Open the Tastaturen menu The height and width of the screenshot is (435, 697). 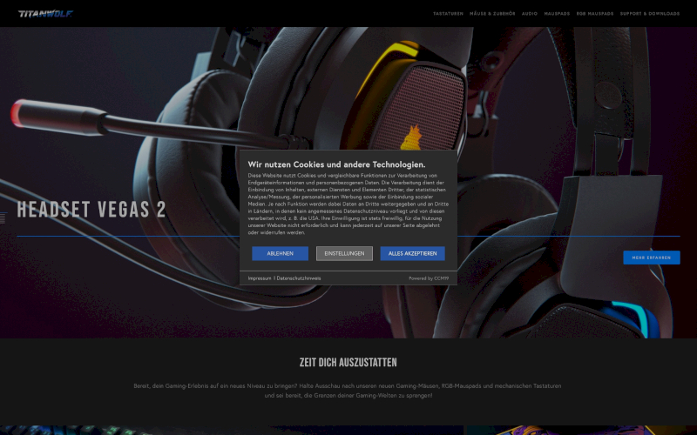pos(448,14)
